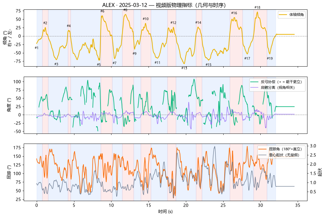Screen dimensions: 325x217
Task: Click the 175 tick on the 屈膝 axis
Action: [x=17, y=148]
